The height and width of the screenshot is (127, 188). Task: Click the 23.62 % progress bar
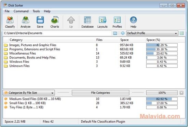pos(162,54)
